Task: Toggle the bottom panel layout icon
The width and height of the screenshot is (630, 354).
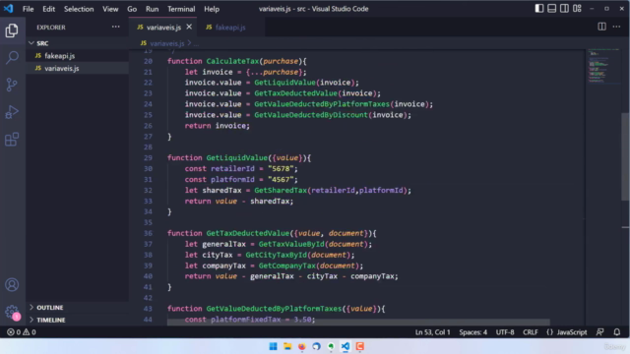Action: point(551,9)
